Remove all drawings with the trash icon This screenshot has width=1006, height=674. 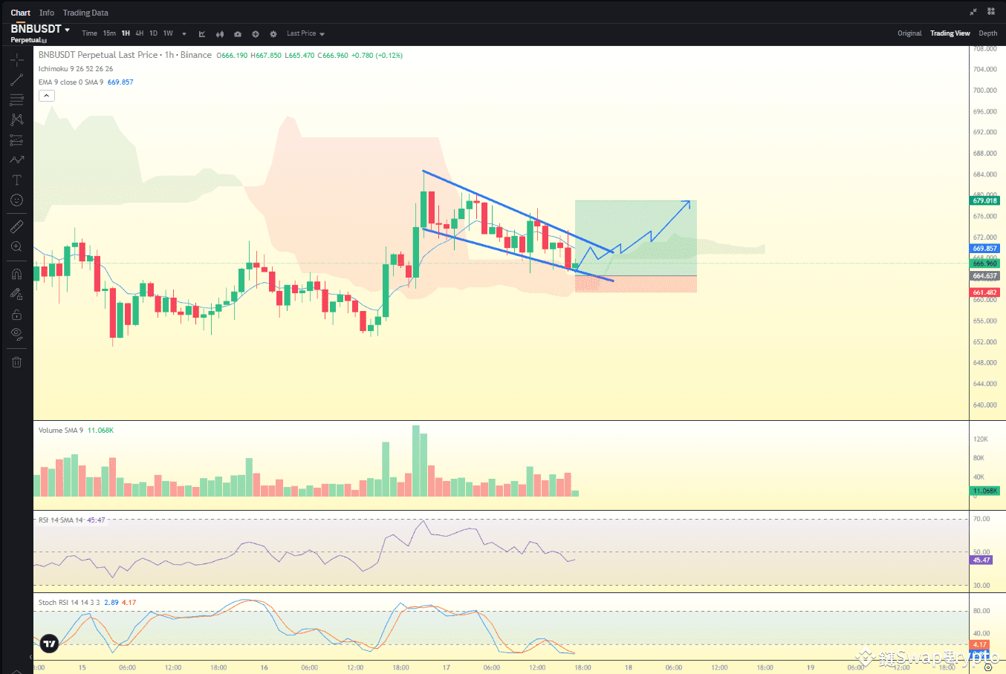click(x=16, y=361)
